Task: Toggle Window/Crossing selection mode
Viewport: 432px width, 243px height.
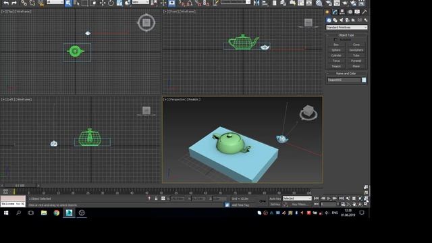Action: pyautogui.click(x=93, y=3)
